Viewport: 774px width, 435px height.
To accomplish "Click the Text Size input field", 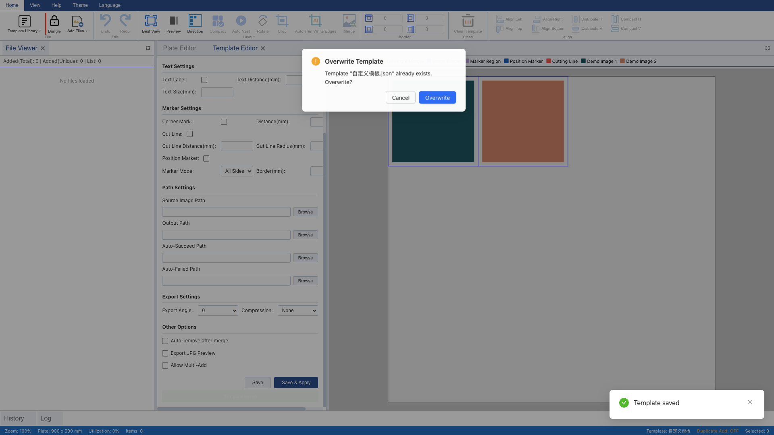I will tap(217, 92).
